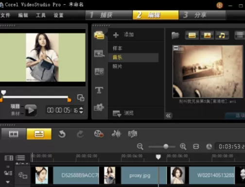Click the orange mark-out trim handle
This screenshot has height=187, width=245.
[69, 99]
